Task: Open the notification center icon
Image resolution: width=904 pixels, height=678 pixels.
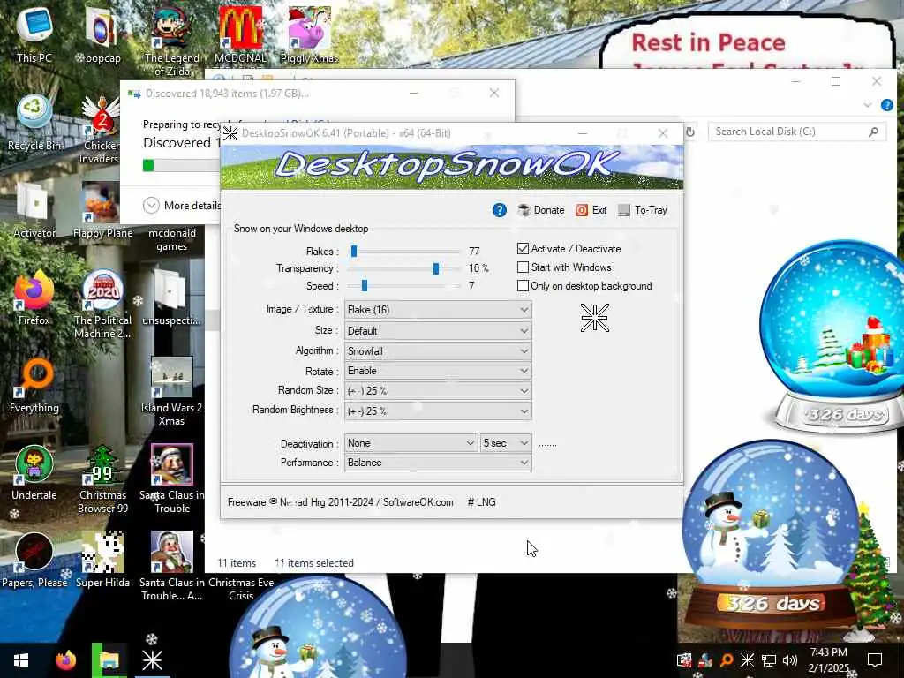Action: [875, 660]
